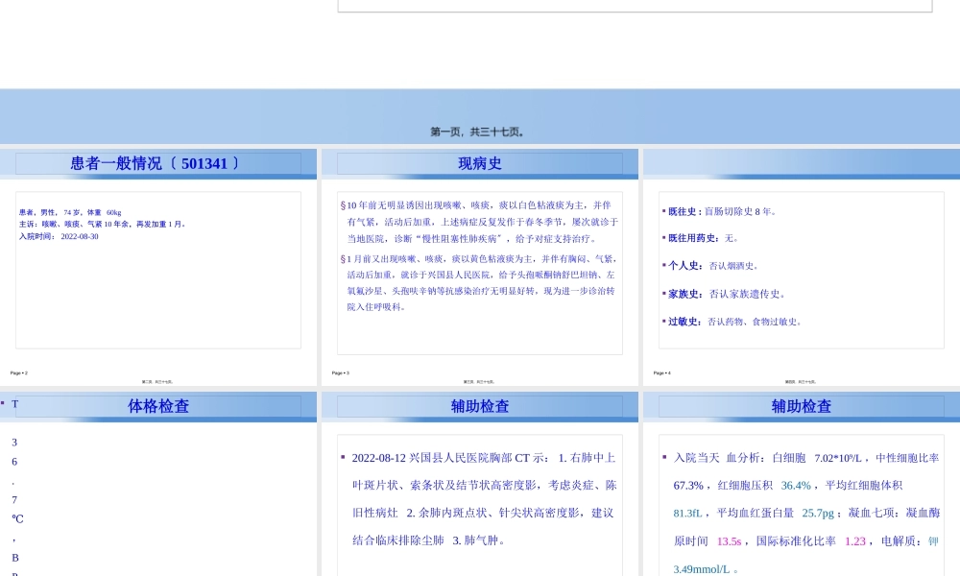Viewport: 960px width, 576px height.
Task: Click the Page 4 footer label
Action: 661,372
